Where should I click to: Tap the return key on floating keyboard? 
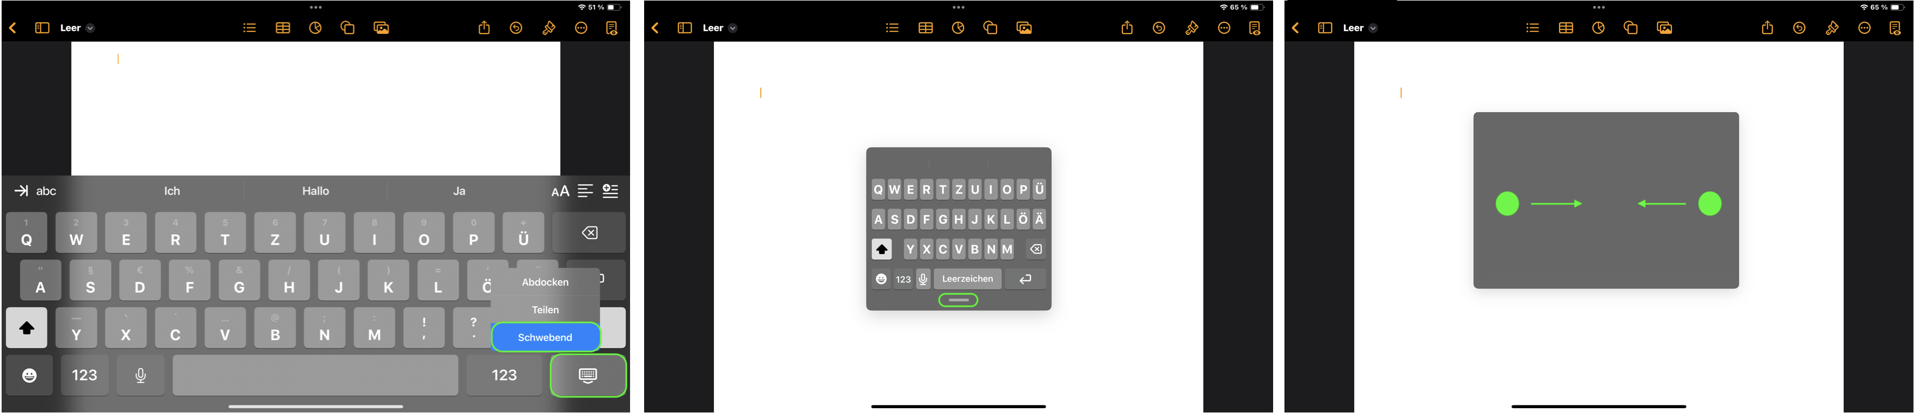point(1026,279)
